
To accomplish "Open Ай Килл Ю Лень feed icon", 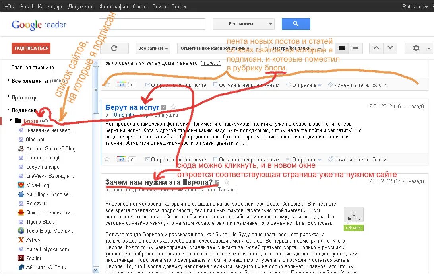I will coord(21,267).
